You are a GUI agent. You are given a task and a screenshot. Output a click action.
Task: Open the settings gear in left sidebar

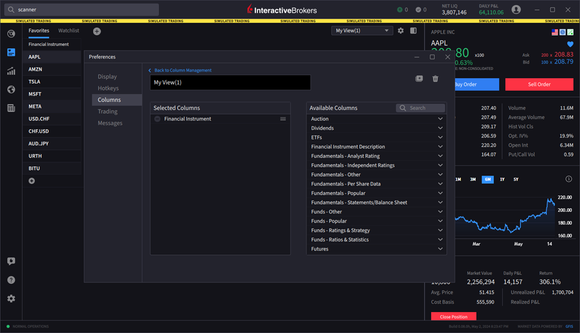[11, 299]
